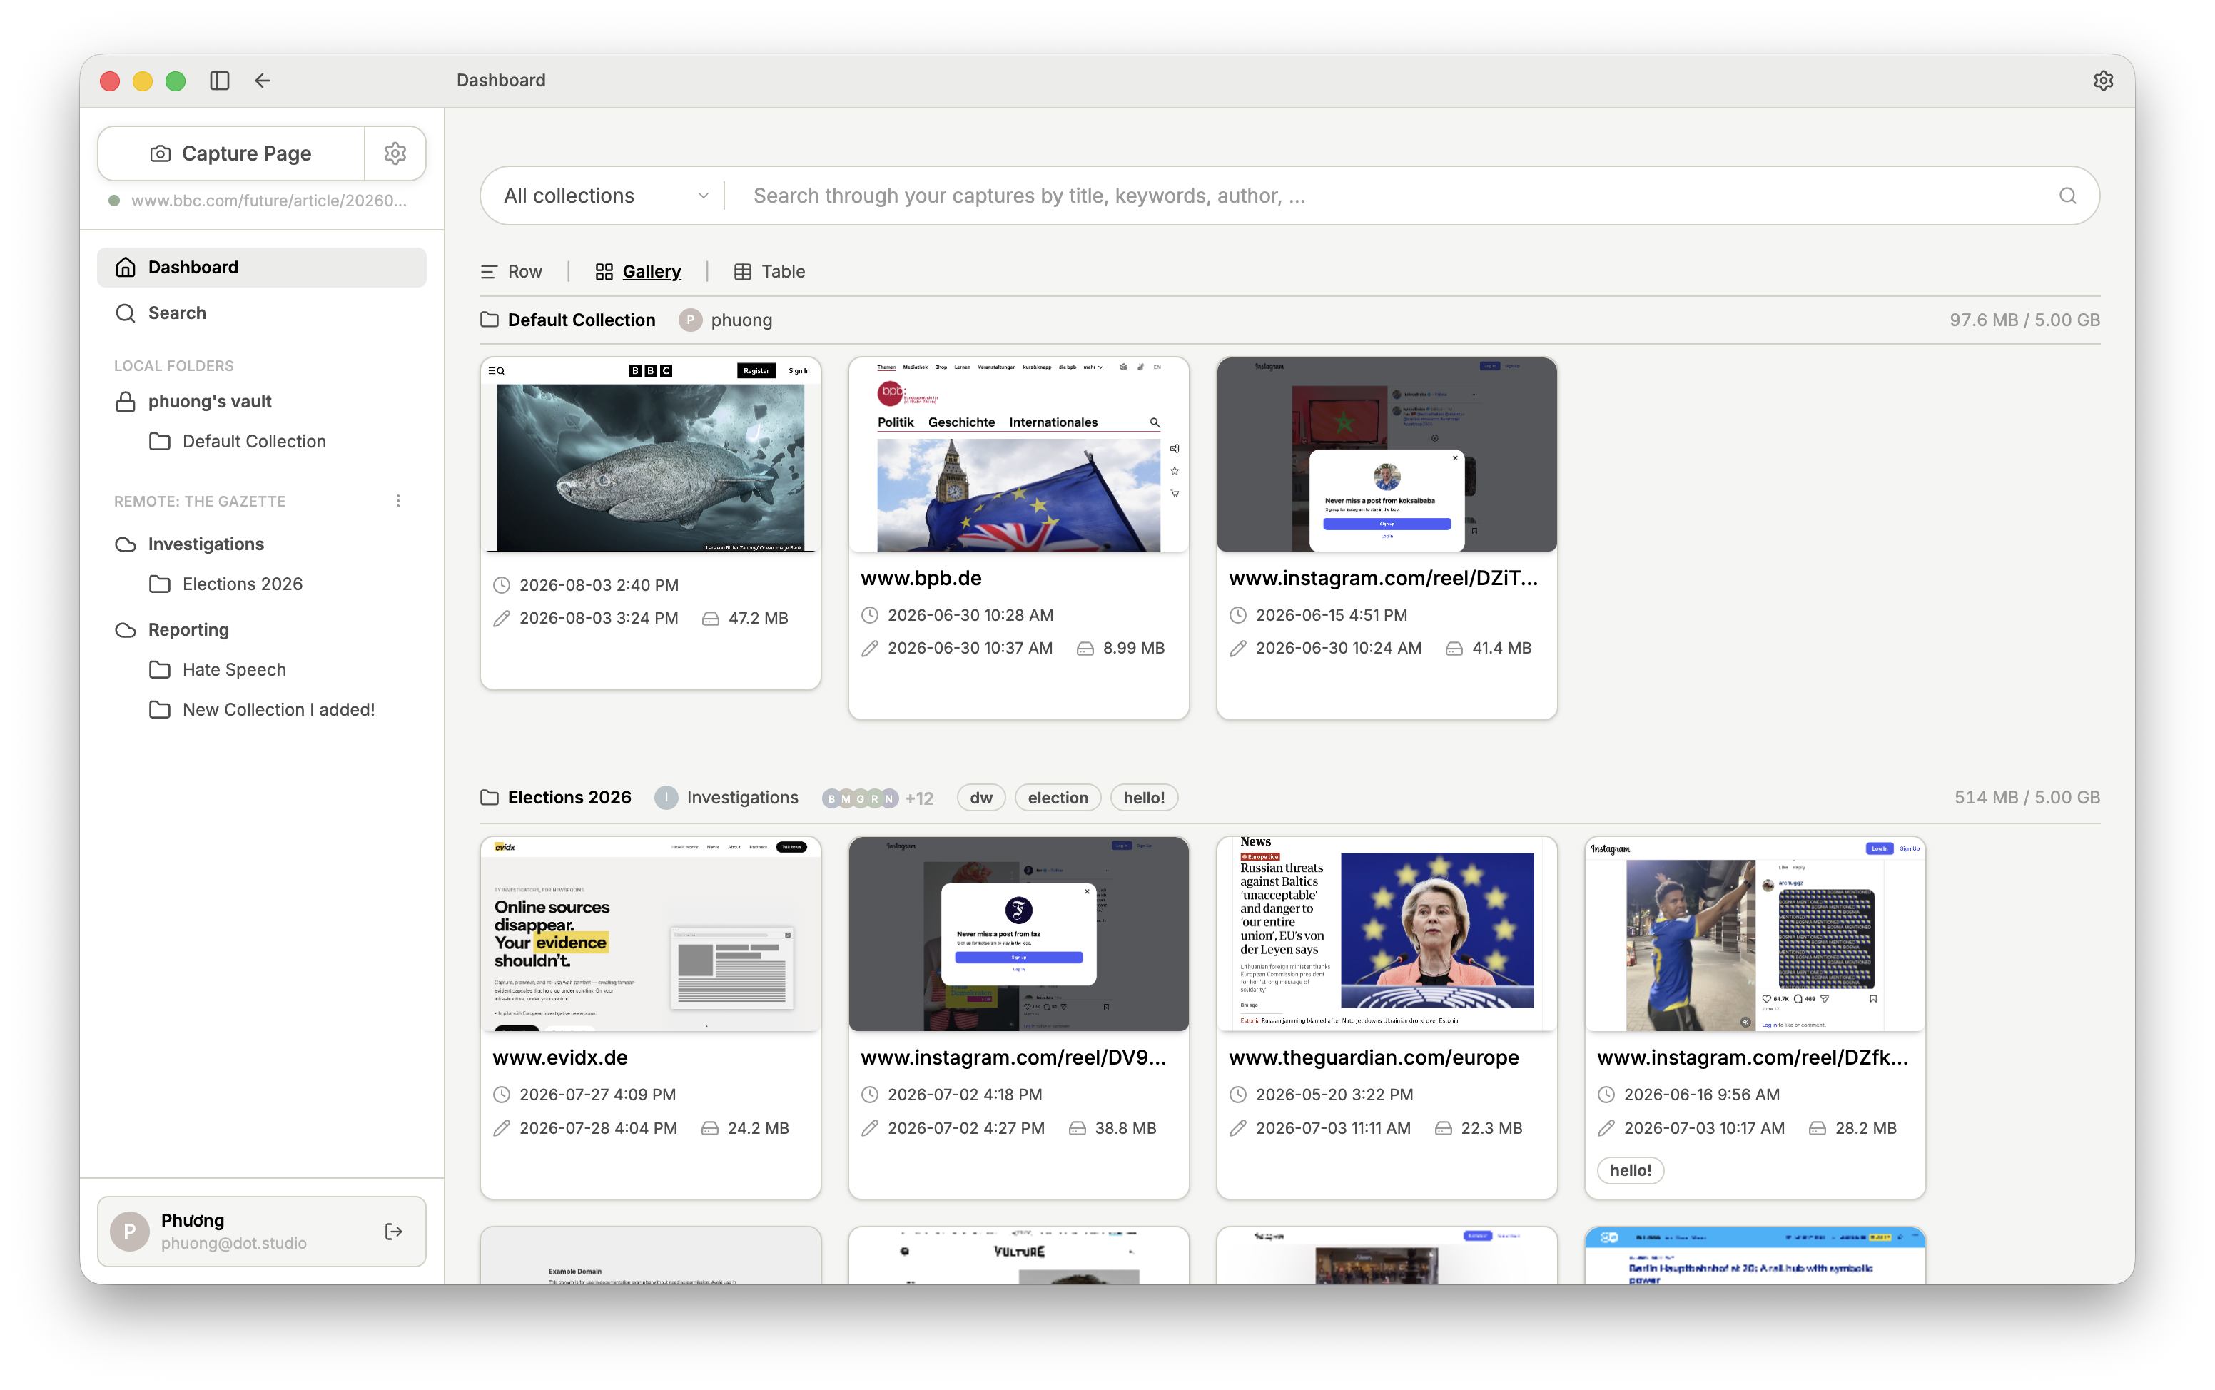This screenshot has width=2215, height=1390.
Task: Go back with the arrow icon
Action: click(263, 81)
